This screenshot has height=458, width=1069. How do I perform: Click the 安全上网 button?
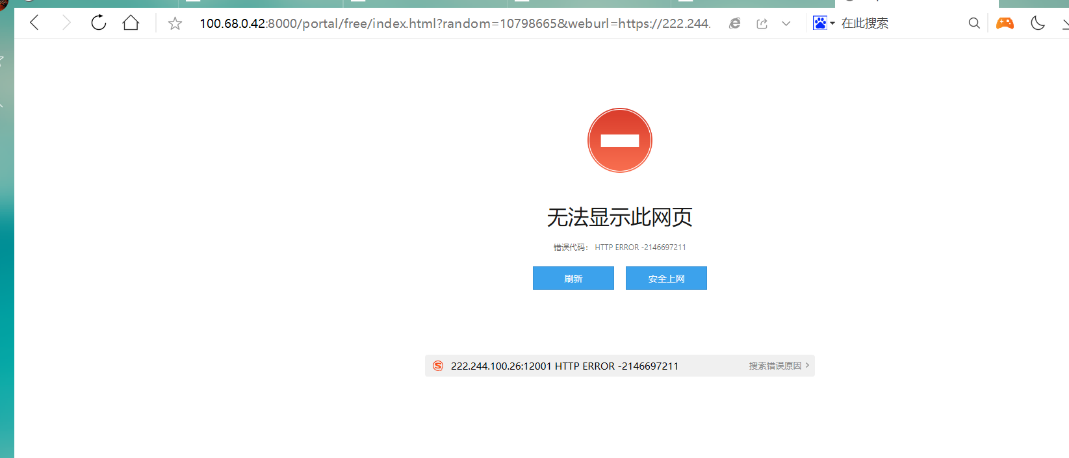tap(666, 278)
